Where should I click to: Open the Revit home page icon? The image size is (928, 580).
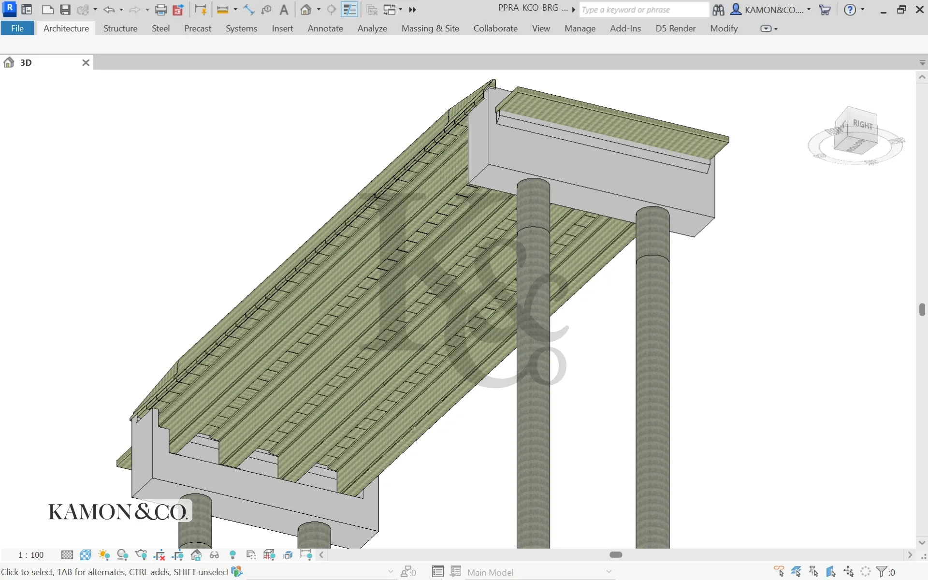(27, 10)
